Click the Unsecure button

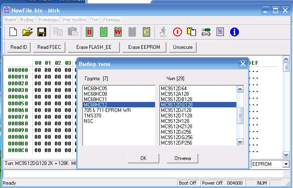pos(183,47)
